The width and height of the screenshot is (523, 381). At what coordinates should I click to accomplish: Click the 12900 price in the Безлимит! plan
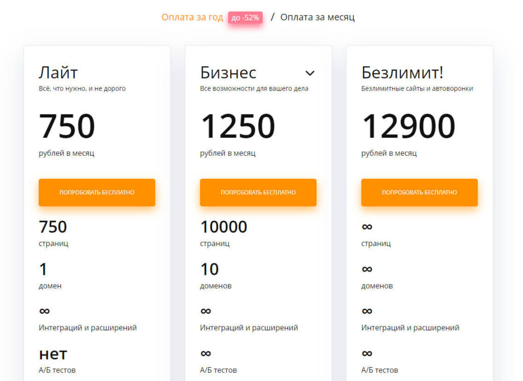(x=409, y=126)
